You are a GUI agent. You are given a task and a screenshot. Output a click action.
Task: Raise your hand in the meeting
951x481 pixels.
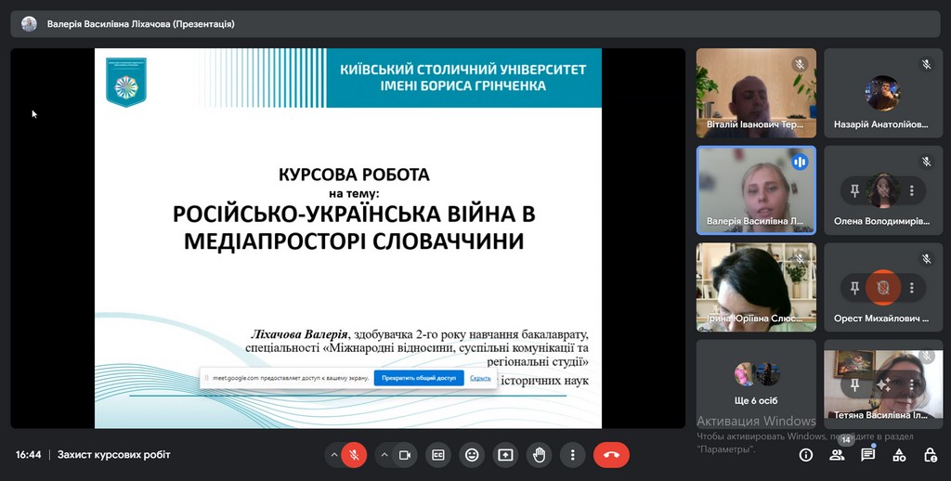pos(539,455)
